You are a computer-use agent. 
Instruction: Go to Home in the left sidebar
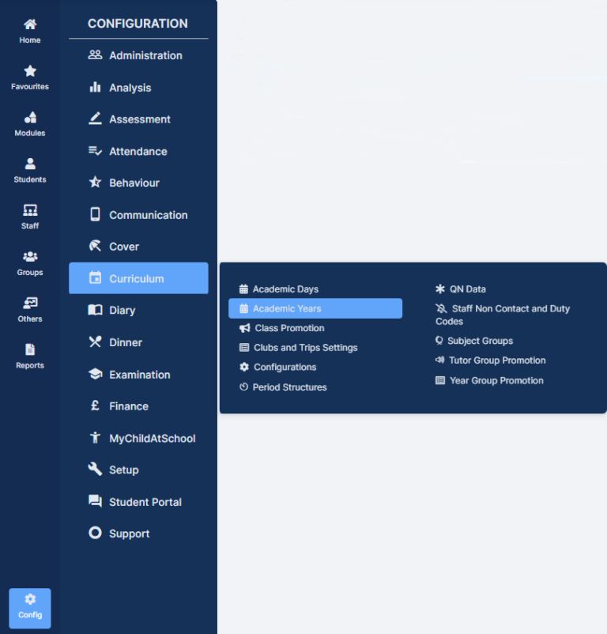(30, 31)
